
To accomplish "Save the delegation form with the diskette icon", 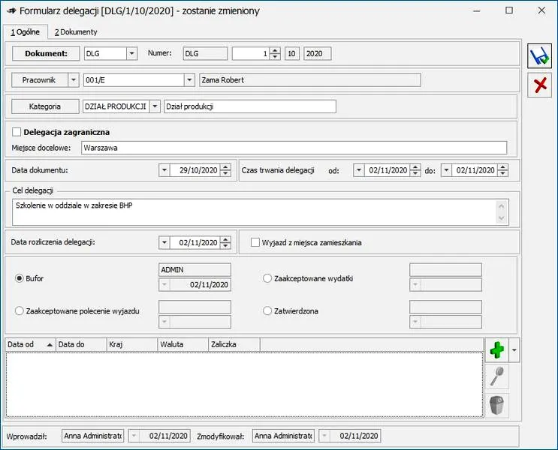I will coord(539,56).
